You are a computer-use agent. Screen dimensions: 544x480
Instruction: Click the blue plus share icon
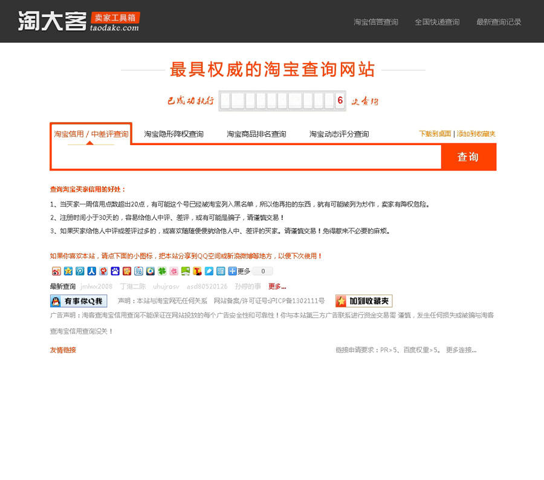pyautogui.click(x=233, y=271)
